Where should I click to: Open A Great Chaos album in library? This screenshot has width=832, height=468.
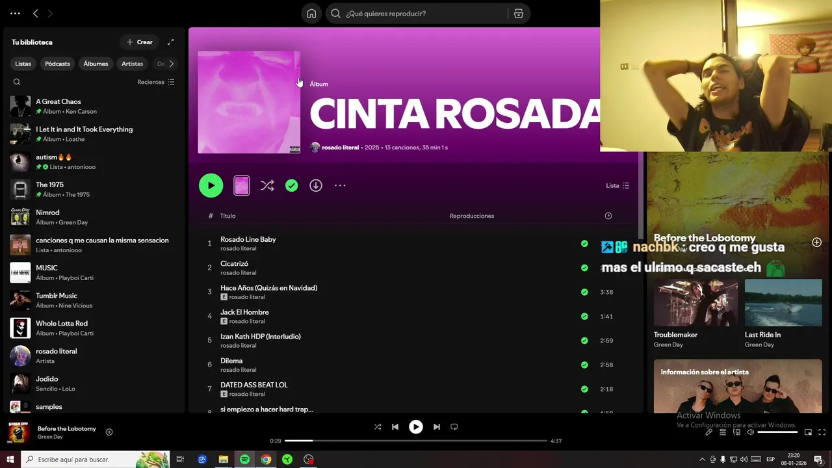(93, 106)
